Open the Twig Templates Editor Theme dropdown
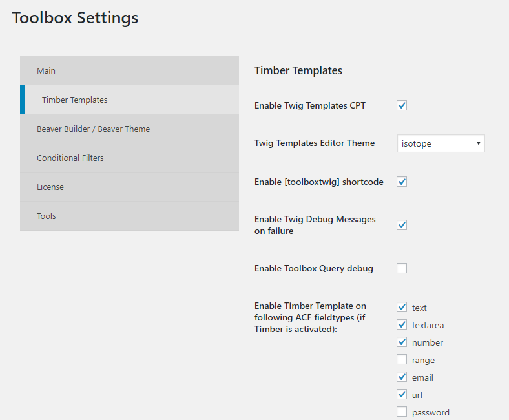 coord(441,143)
